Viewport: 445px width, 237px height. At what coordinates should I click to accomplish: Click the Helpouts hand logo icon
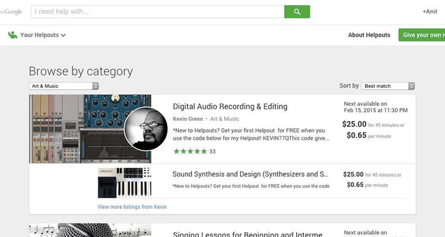12,35
